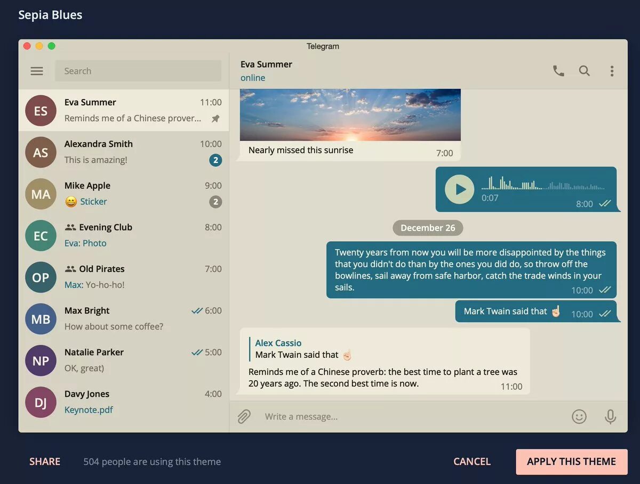Click the EC avatar for Evening Club

coord(41,236)
